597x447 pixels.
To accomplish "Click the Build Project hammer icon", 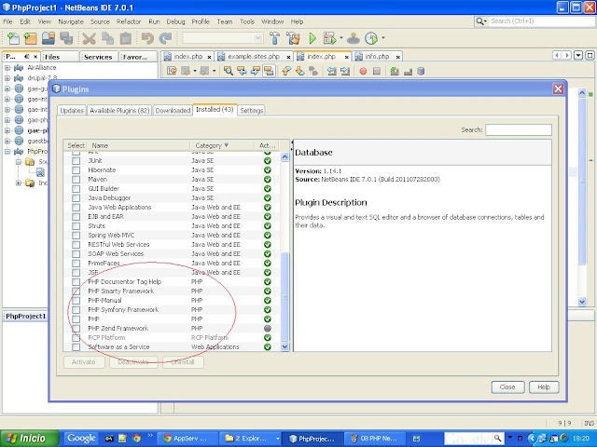I will [274, 38].
